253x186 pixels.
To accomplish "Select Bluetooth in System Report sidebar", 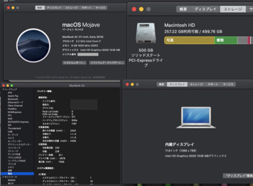I will coord(13,99).
